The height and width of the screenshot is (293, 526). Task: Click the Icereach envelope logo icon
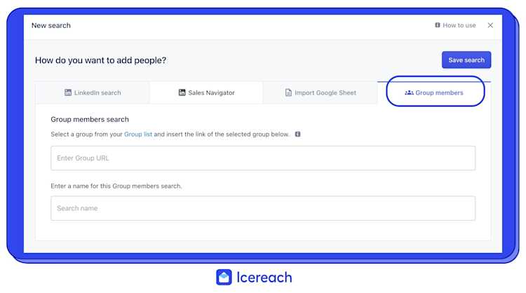pos(224,278)
